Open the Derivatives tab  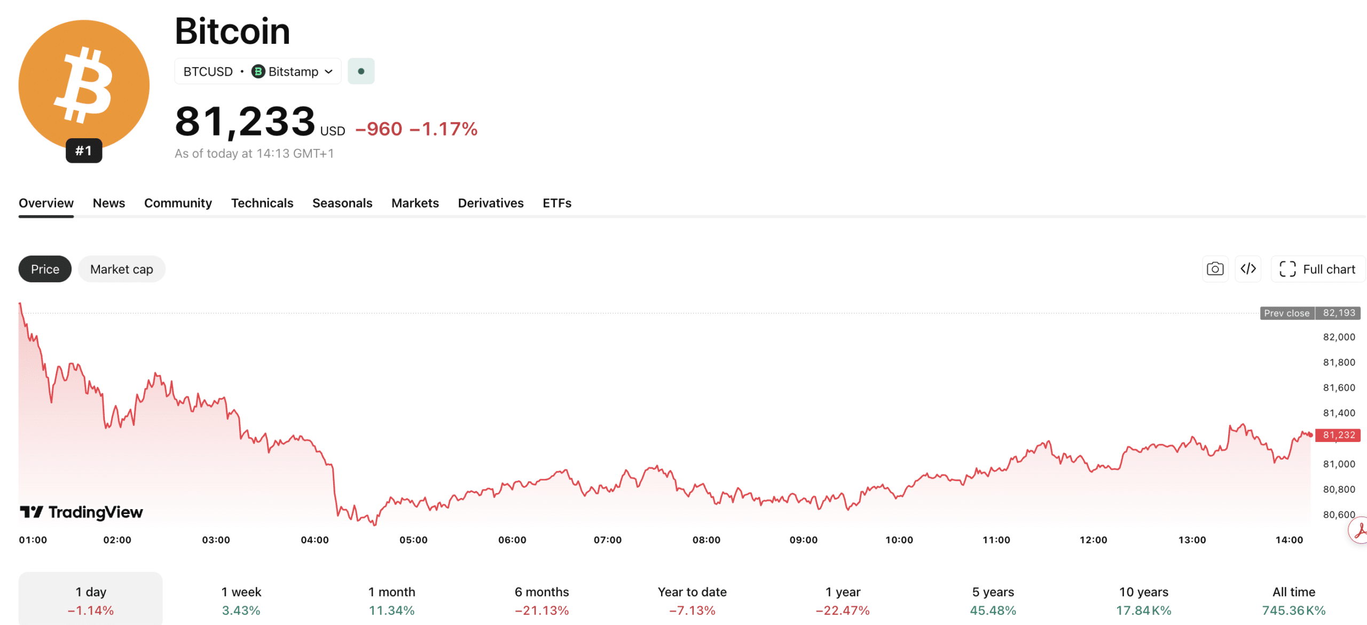point(491,203)
